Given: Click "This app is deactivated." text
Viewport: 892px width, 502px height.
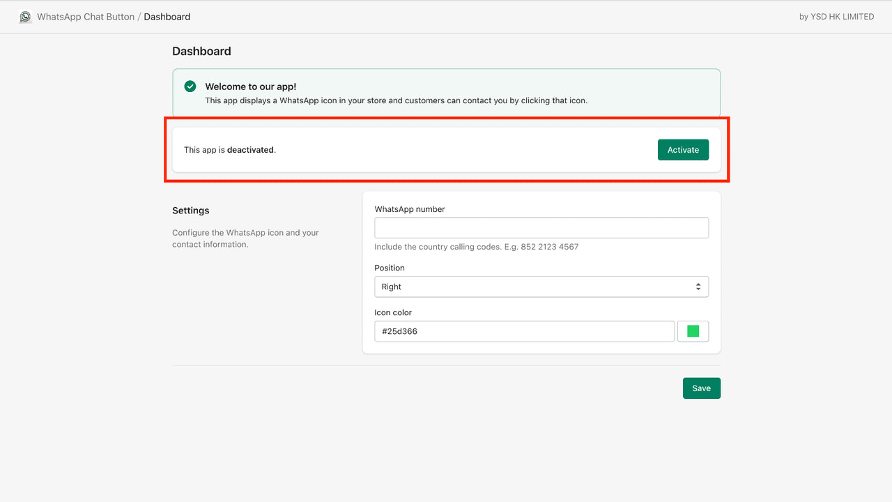Looking at the screenshot, I should tap(230, 150).
